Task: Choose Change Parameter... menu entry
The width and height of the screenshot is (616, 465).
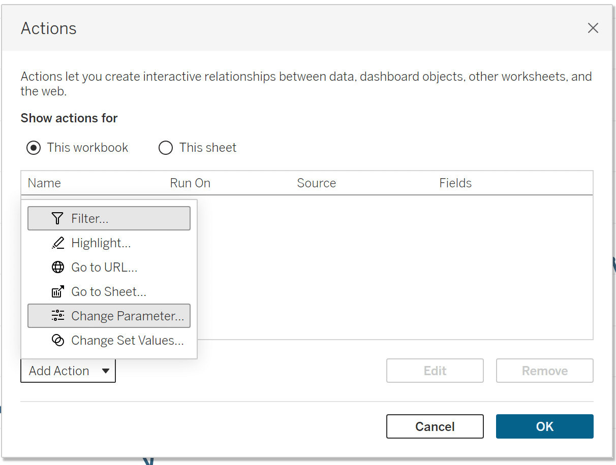Action: [109, 316]
